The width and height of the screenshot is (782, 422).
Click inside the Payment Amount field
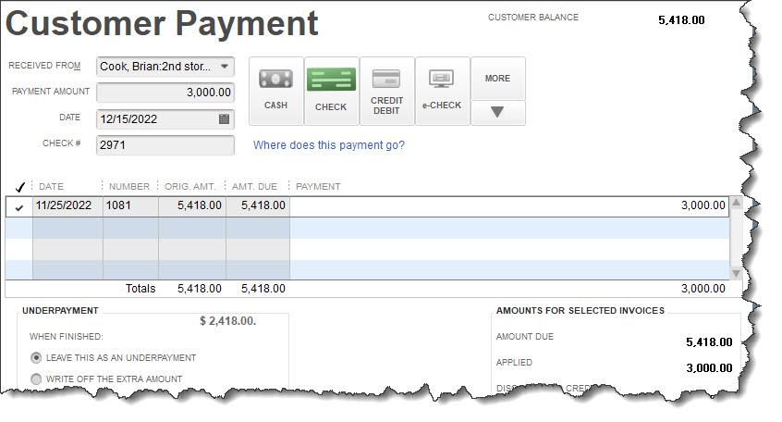click(x=165, y=93)
